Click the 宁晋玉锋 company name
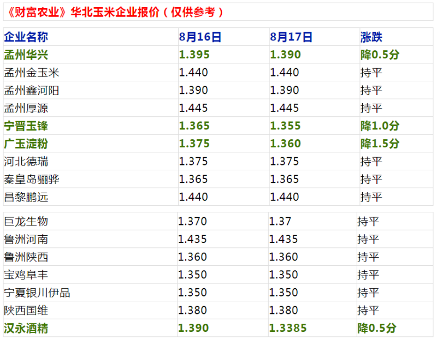The width and height of the screenshot is (437, 339). click(26, 126)
